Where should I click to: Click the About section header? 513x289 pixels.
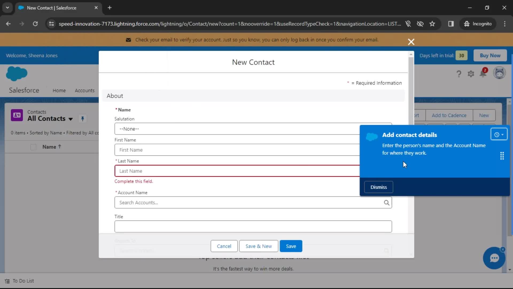[253, 96]
